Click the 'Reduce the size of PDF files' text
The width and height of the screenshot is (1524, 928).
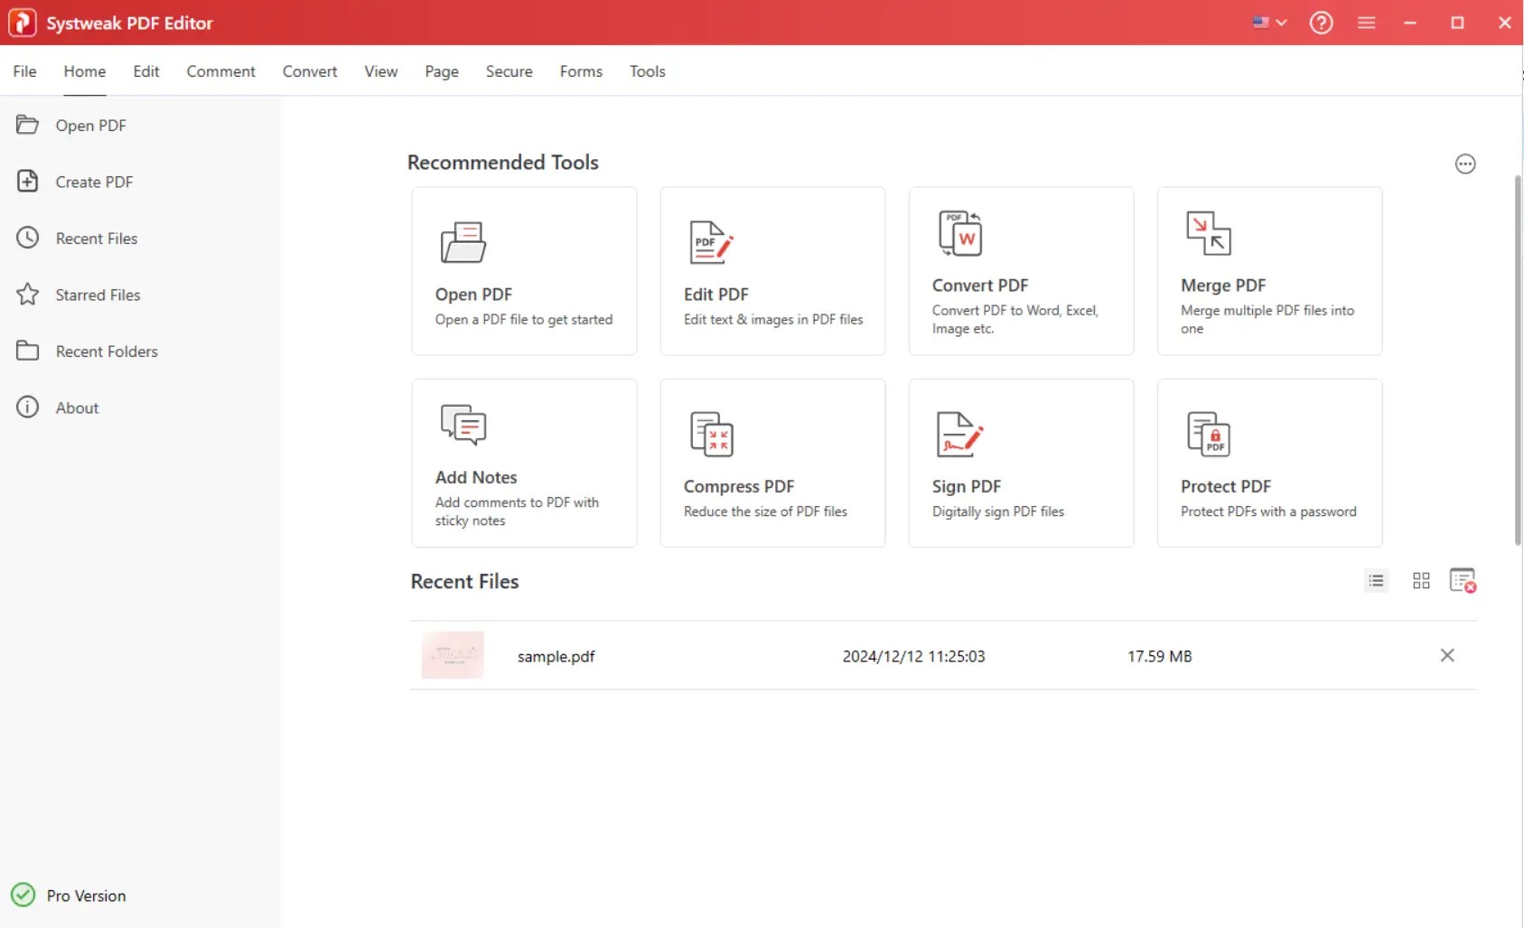(x=766, y=511)
